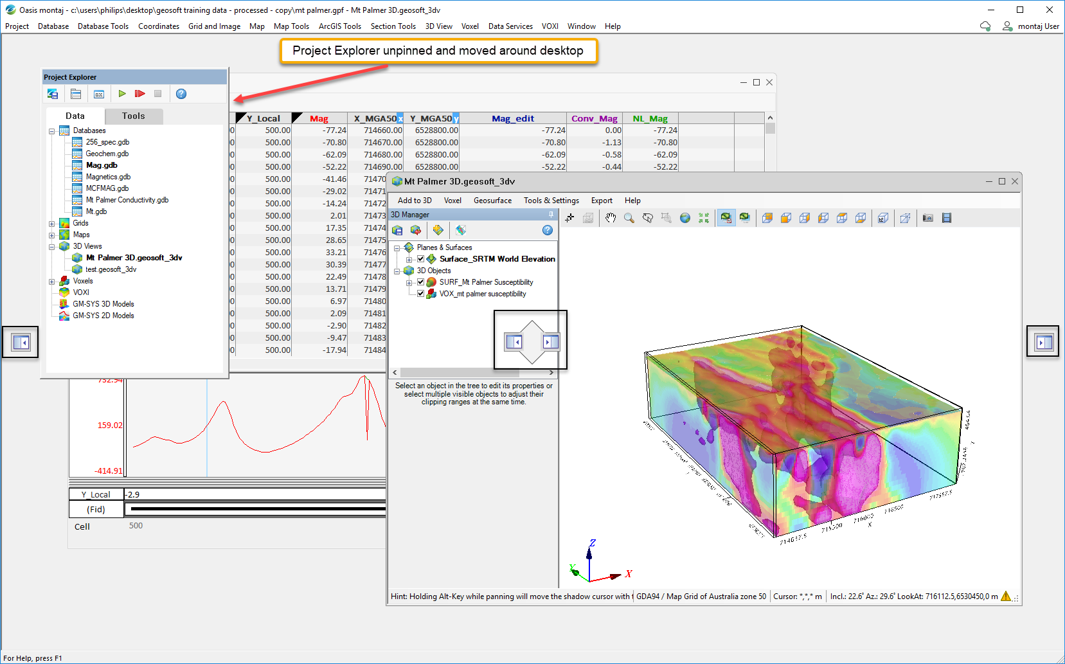This screenshot has height=664, width=1065.
Task: Switch to the Tools tab in Project Explorer
Action: click(134, 116)
